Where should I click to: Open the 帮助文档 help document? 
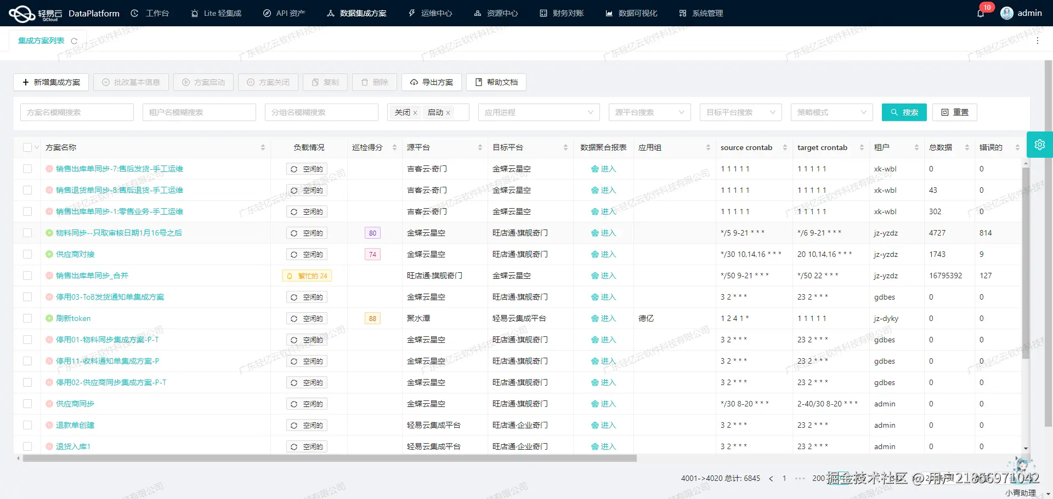pos(495,82)
